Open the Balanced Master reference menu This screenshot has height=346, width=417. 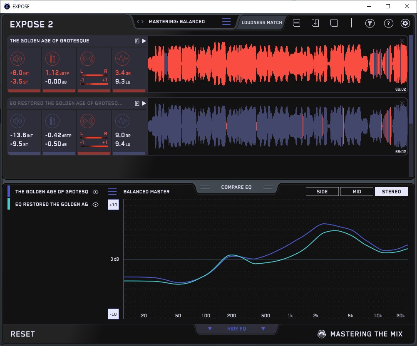click(x=112, y=192)
